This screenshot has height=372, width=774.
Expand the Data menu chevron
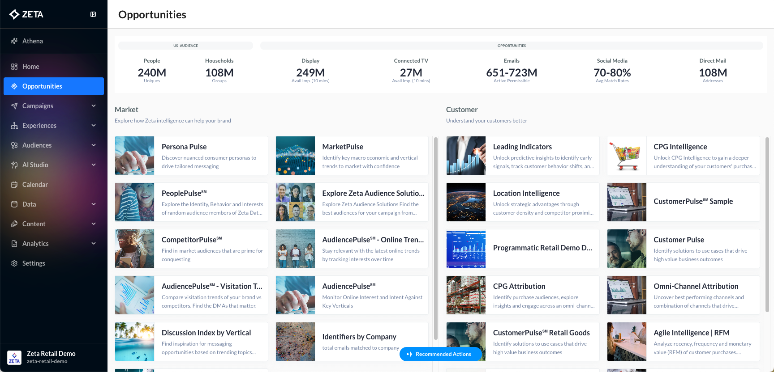(94, 204)
